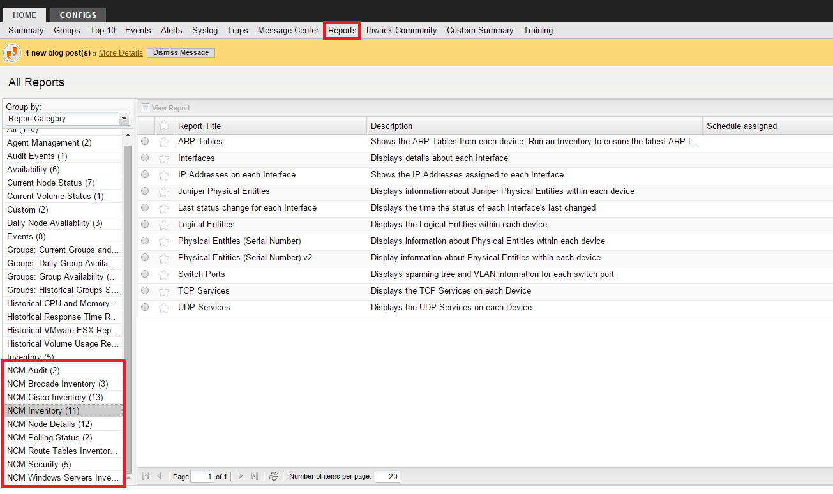Select NCM Polling Status (2) category
Image resolution: width=833 pixels, height=494 pixels.
(x=63, y=438)
